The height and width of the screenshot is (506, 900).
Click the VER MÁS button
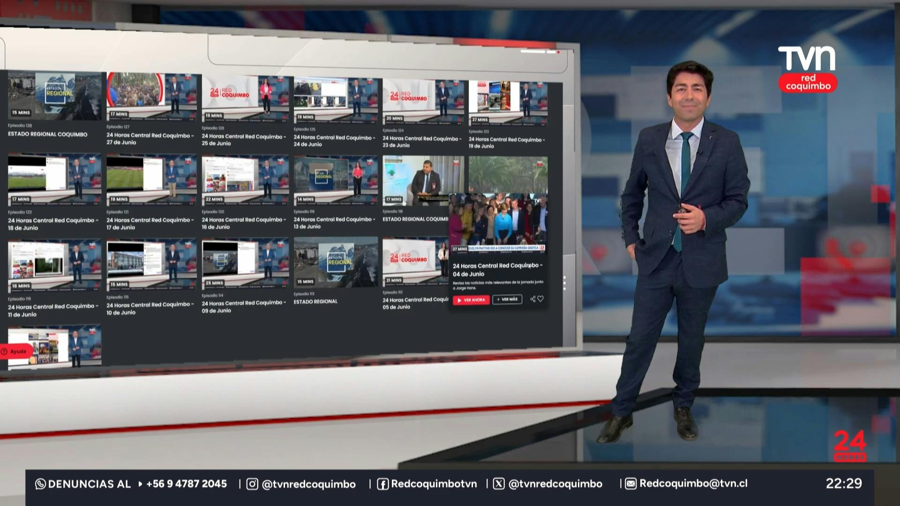point(507,299)
